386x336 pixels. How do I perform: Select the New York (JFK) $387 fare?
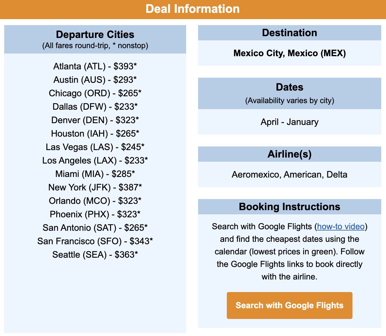tap(95, 187)
